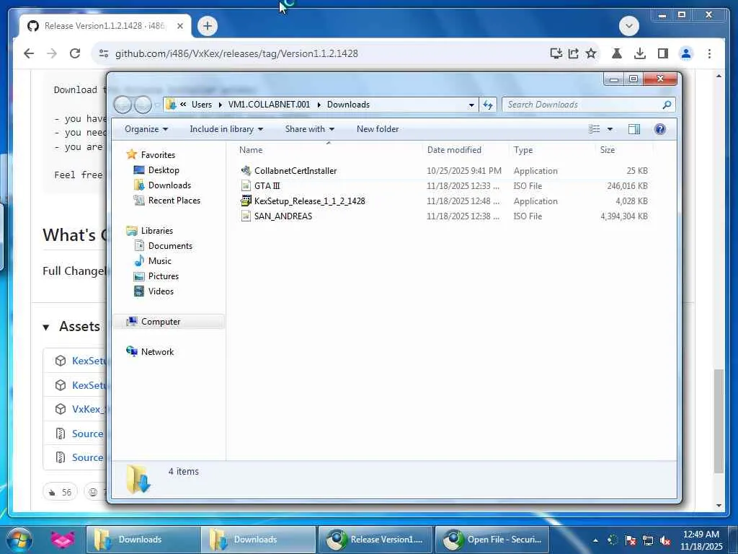Image resolution: width=738 pixels, height=554 pixels.
Task: Select VM1.COLLABNET.001 in breadcrumb
Action: [x=270, y=105]
